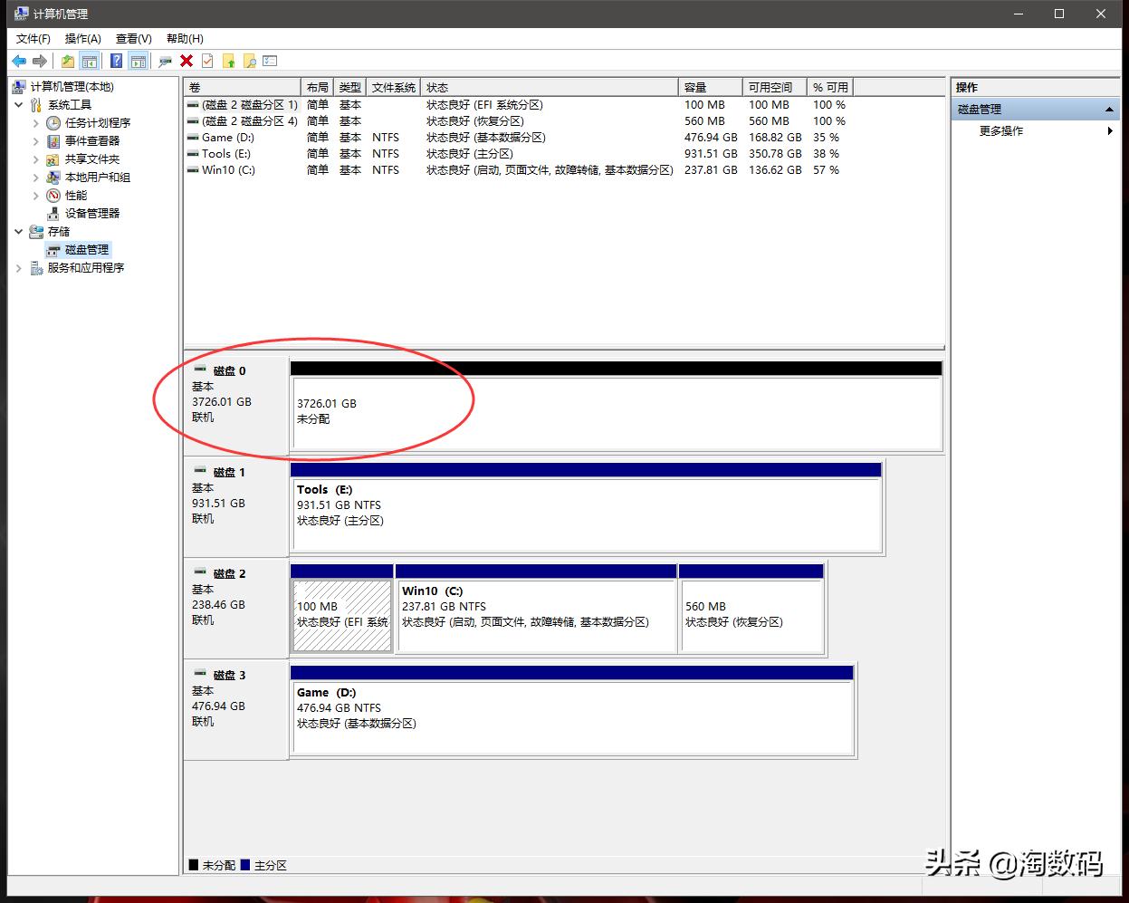Click the 服务和应用程序 icon in tree
Image resolution: width=1129 pixels, height=903 pixels.
point(36,268)
